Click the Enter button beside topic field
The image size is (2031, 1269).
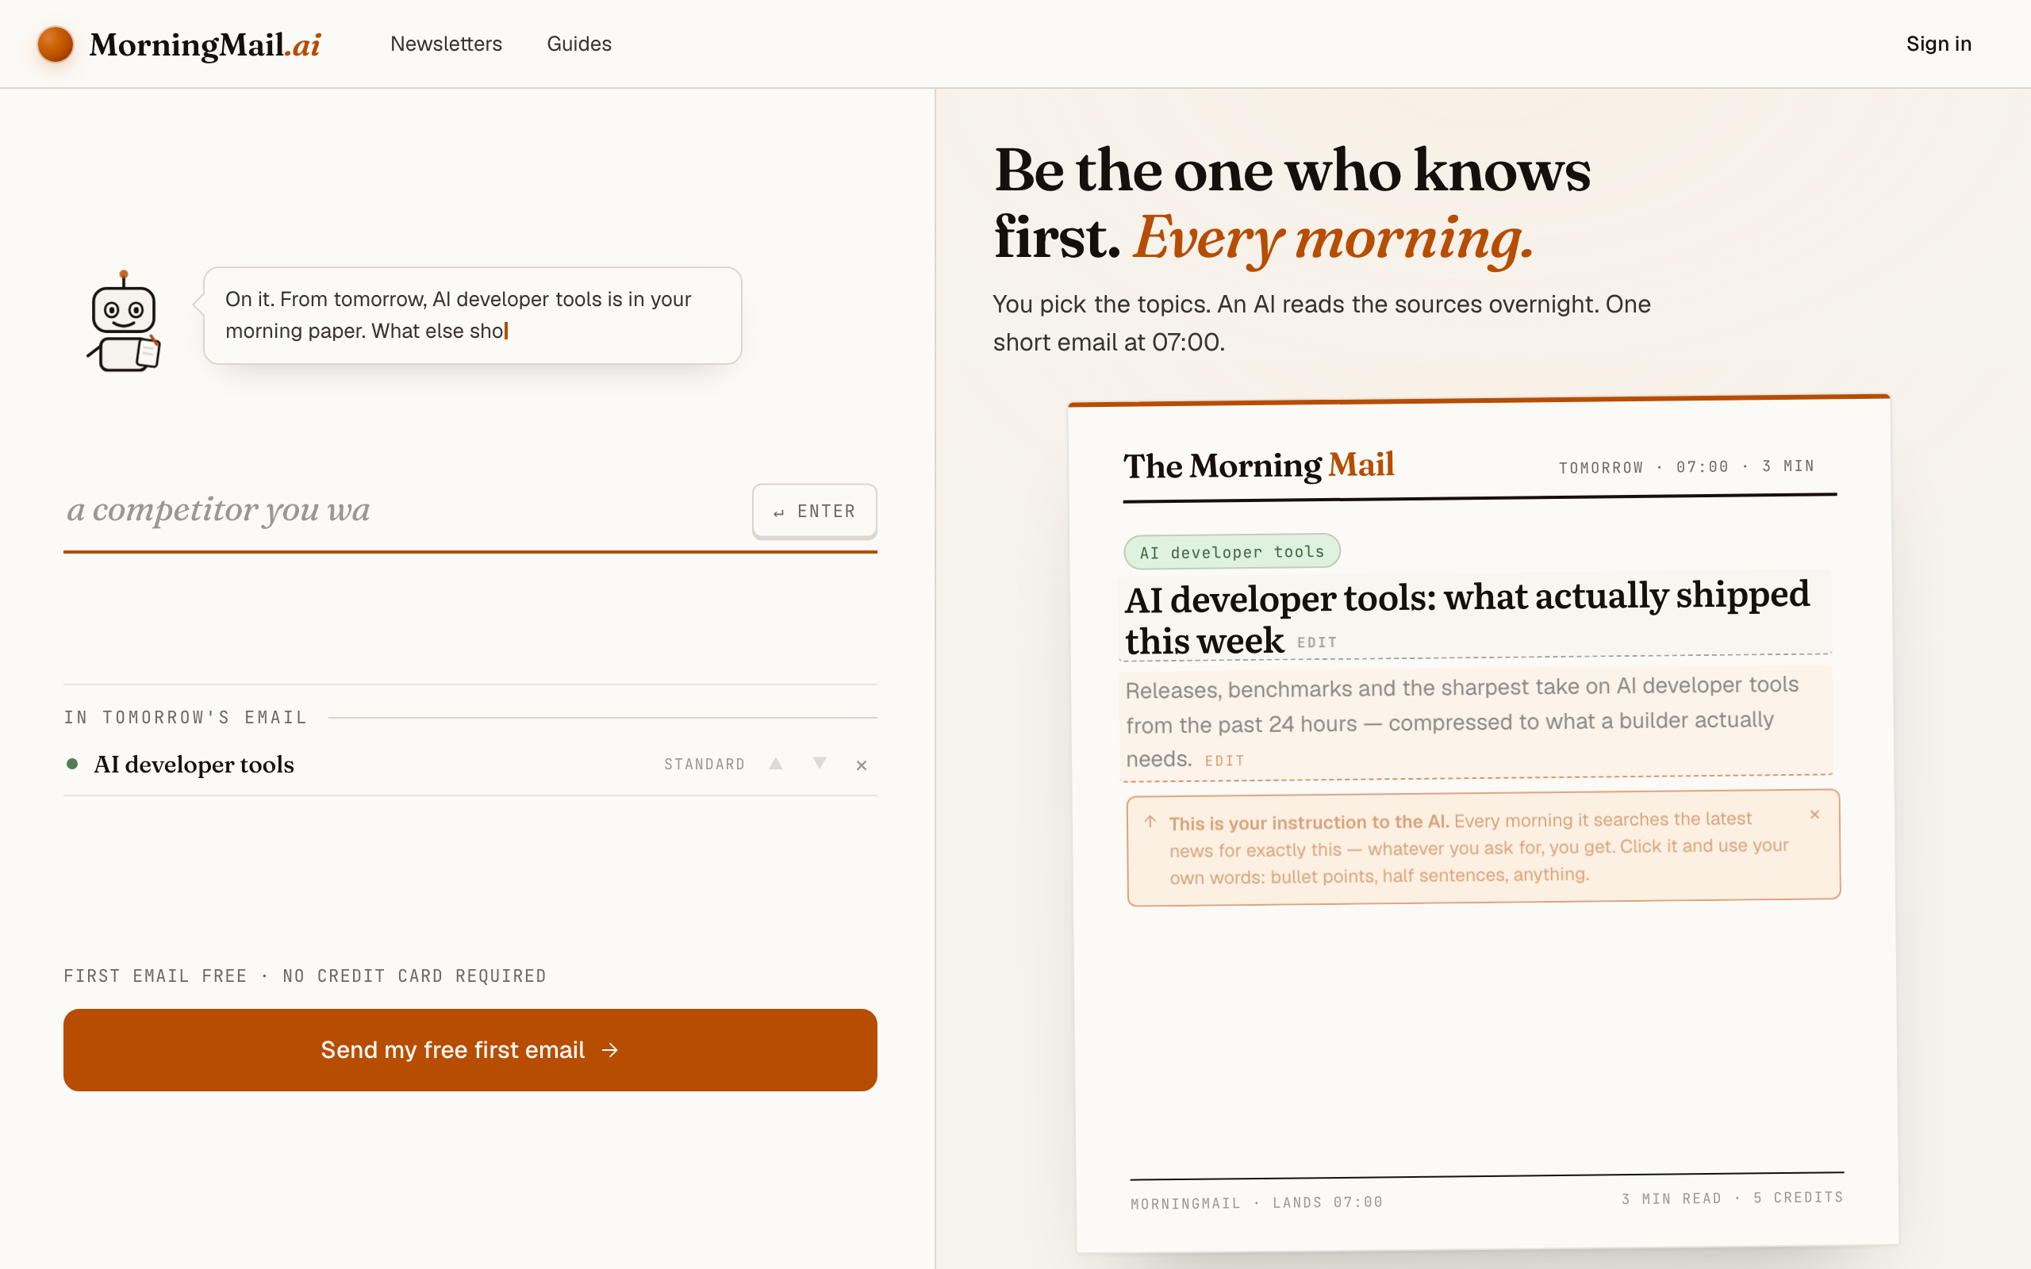[x=814, y=511]
